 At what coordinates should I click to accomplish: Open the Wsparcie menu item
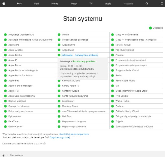point(128,4)
